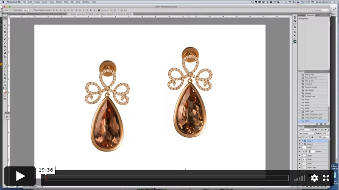Open video player settings gear

pyautogui.click(x=314, y=178)
